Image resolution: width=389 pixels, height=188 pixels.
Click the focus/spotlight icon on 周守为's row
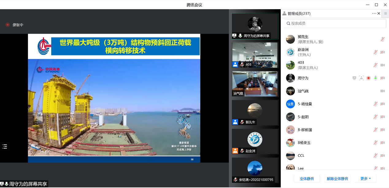tap(361, 78)
